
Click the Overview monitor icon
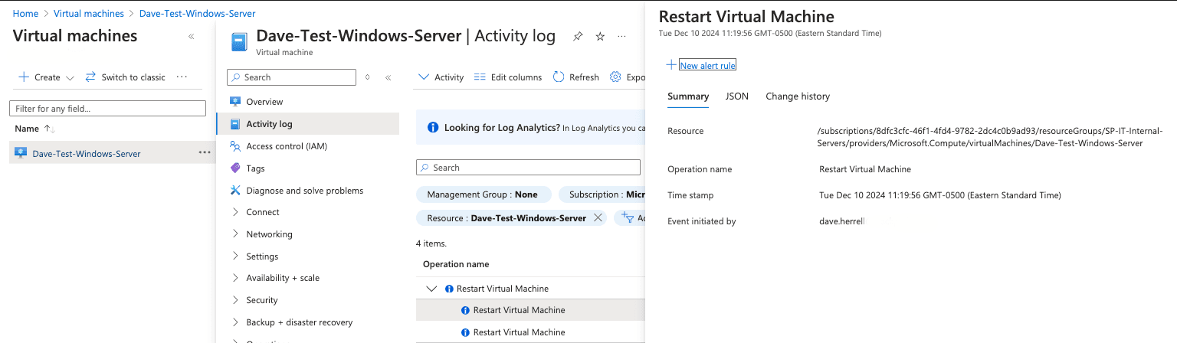235,102
